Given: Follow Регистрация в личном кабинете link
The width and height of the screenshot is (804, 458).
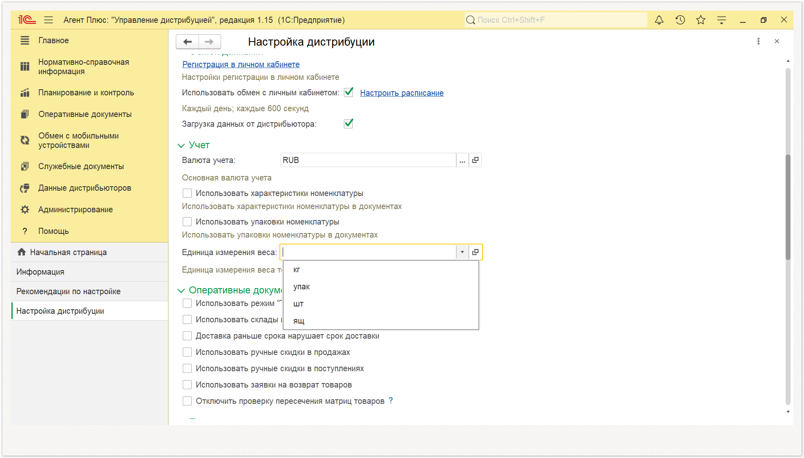Looking at the screenshot, I should pyautogui.click(x=241, y=64).
